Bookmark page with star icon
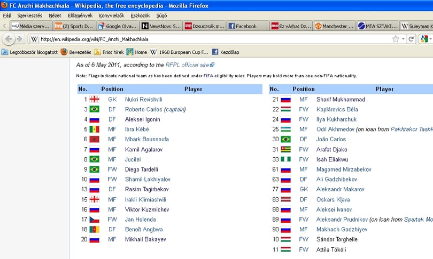This screenshot has width=433, height=259. [x=396, y=39]
